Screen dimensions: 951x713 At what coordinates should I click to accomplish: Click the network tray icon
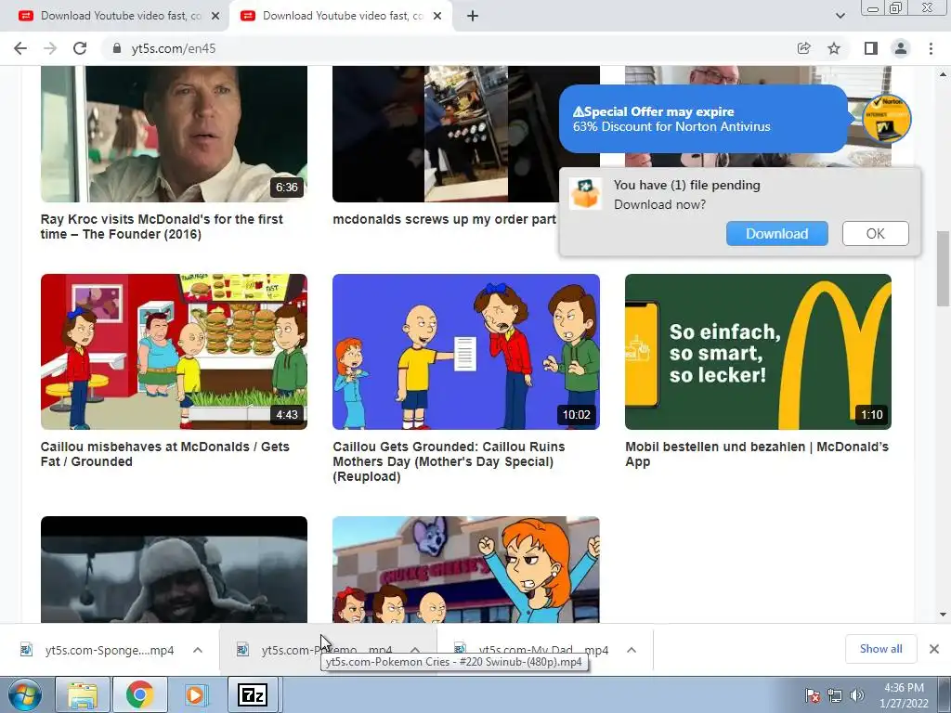[835, 695]
